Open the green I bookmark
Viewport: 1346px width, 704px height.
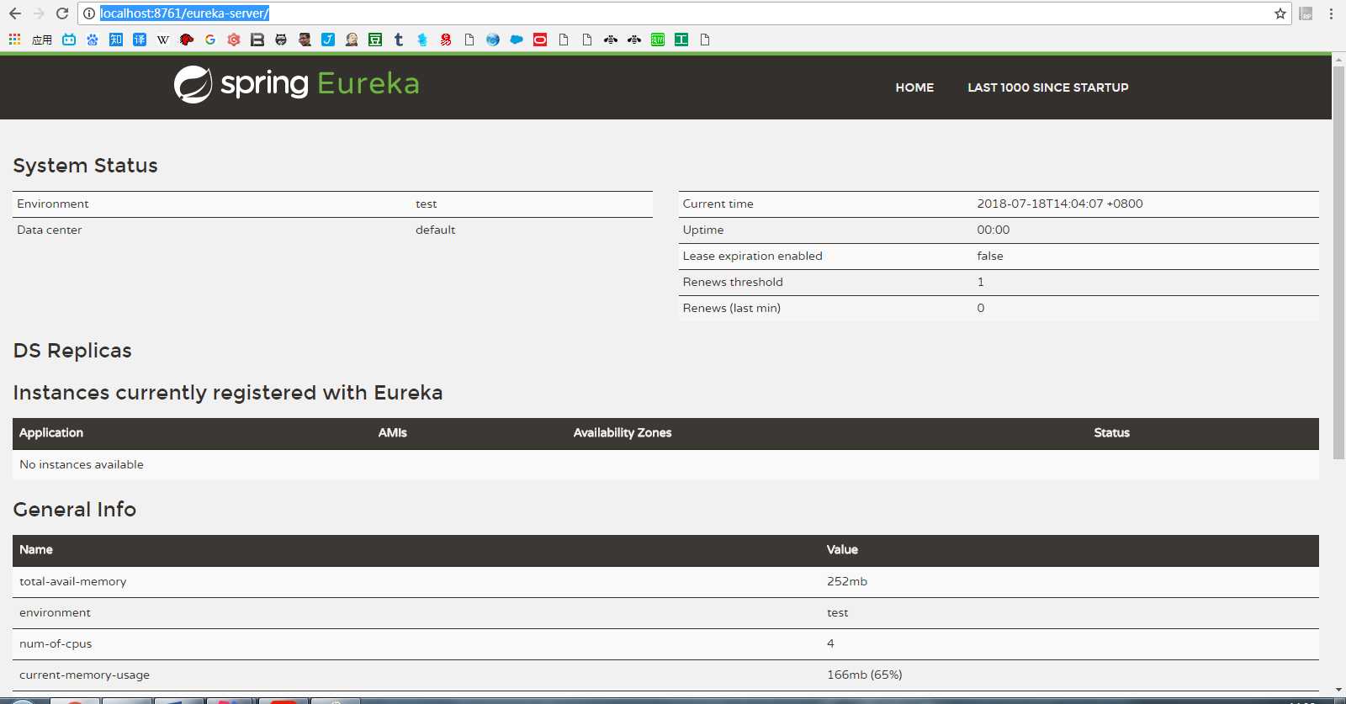tap(681, 40)
